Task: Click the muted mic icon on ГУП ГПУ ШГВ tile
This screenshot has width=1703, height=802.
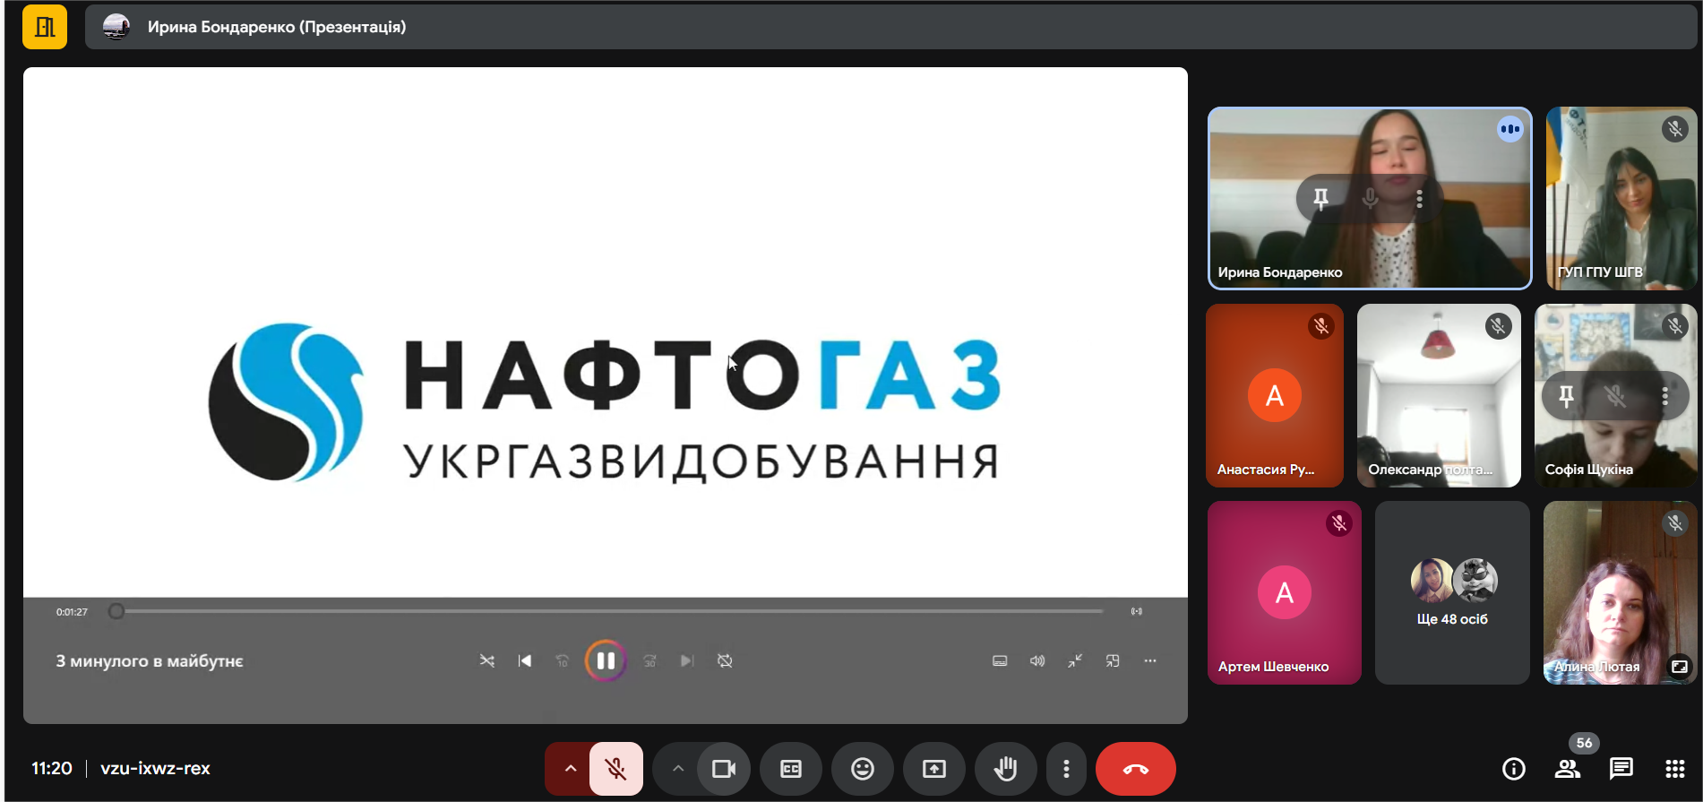Action: [1674, 129]
